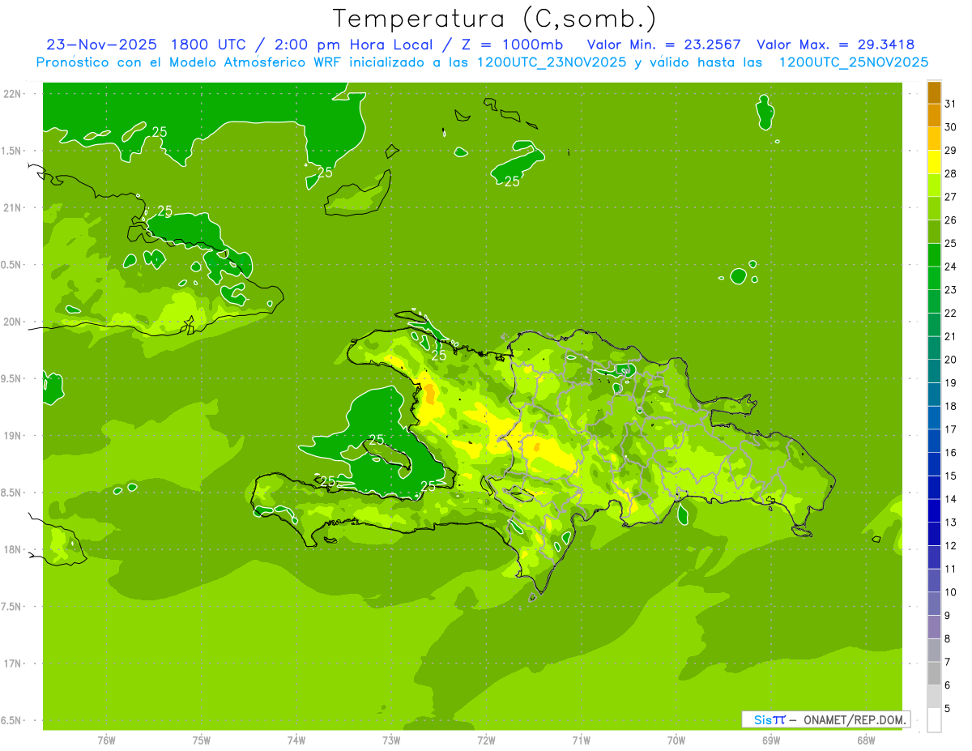The image size is (972, 751).
Task: Click the dark orange swatch above 31
Action: [x=934, y=92]
